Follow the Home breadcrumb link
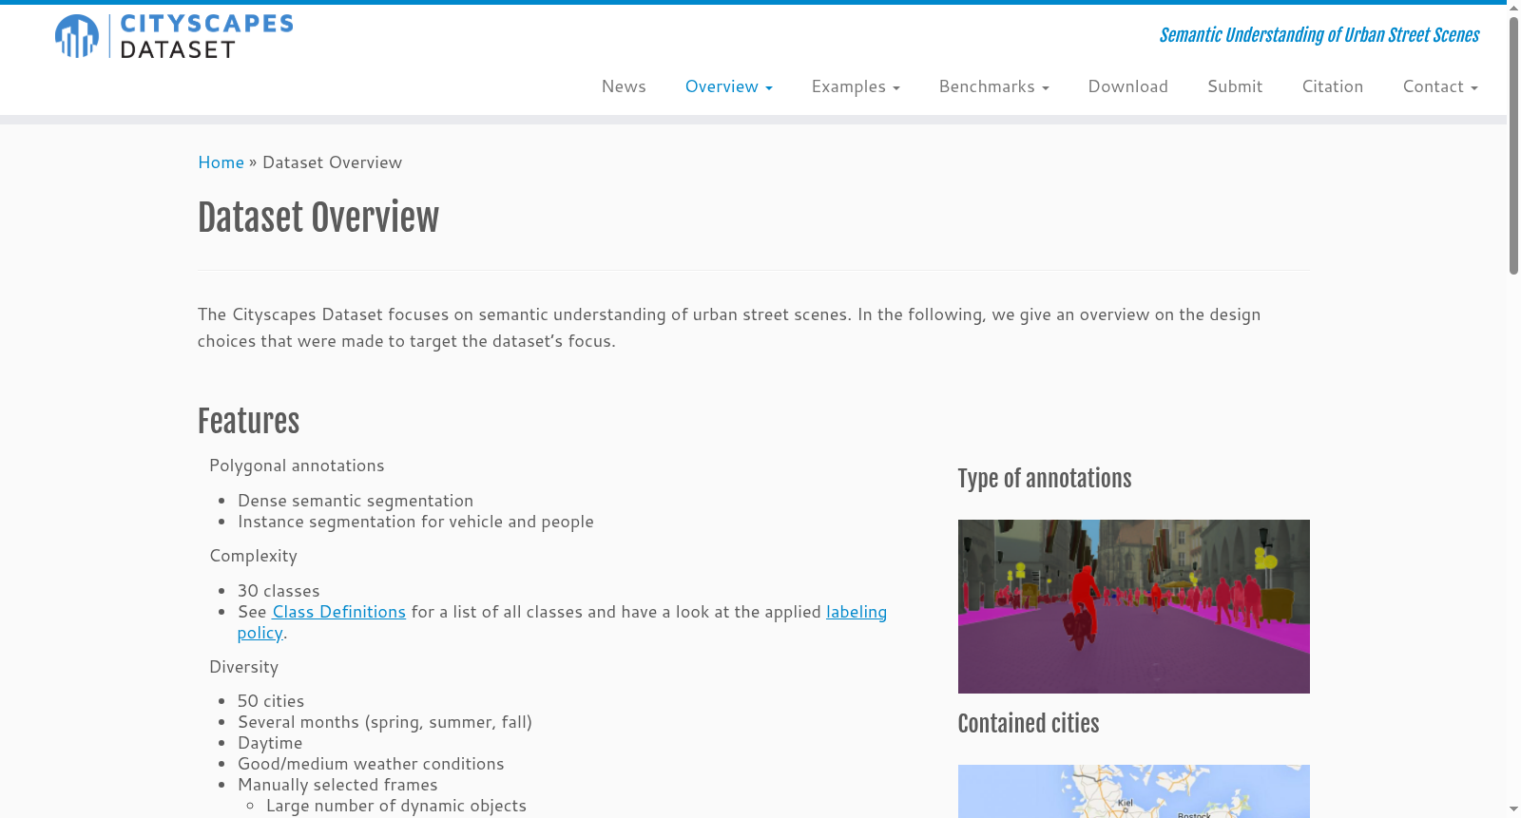 (221, 162)
